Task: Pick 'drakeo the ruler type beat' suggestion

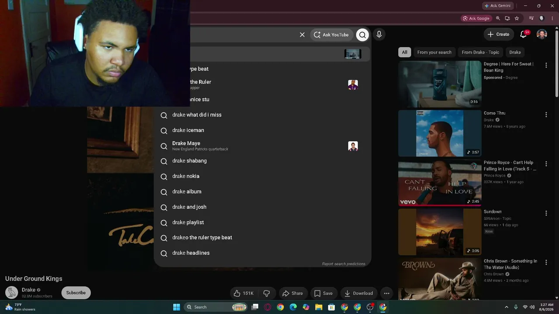Action: (262, 238)
